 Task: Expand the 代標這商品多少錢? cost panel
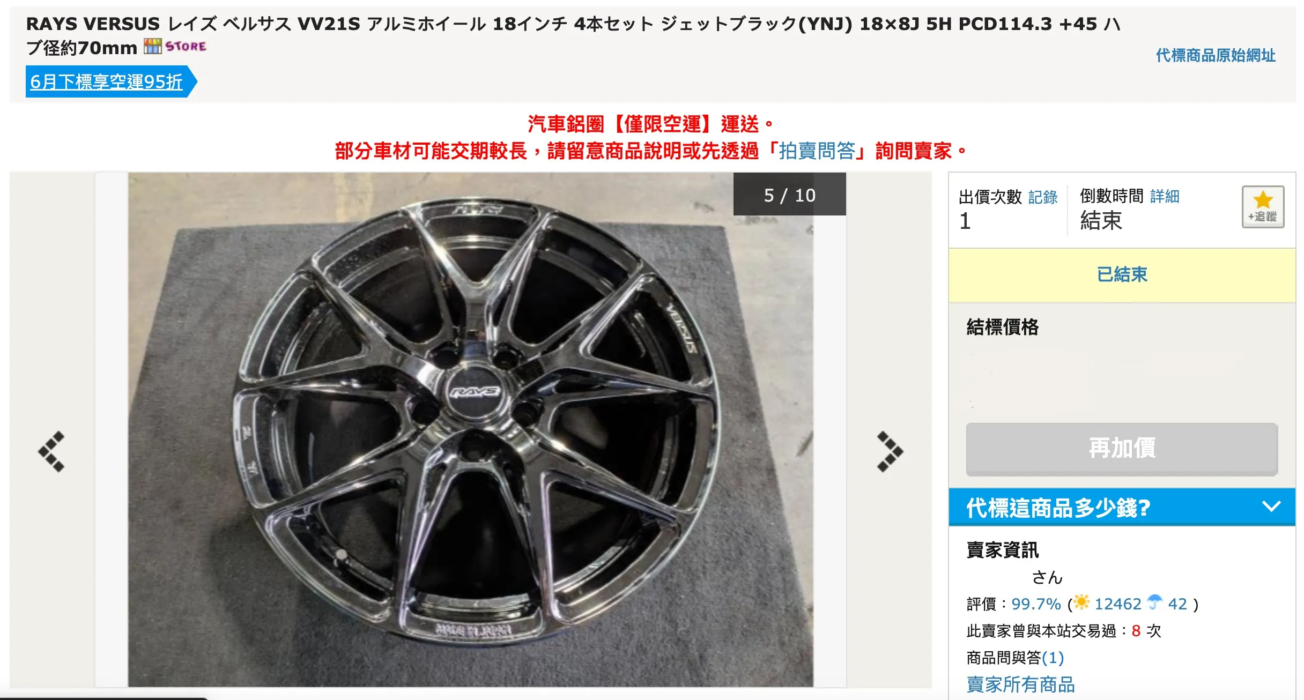1122,507
